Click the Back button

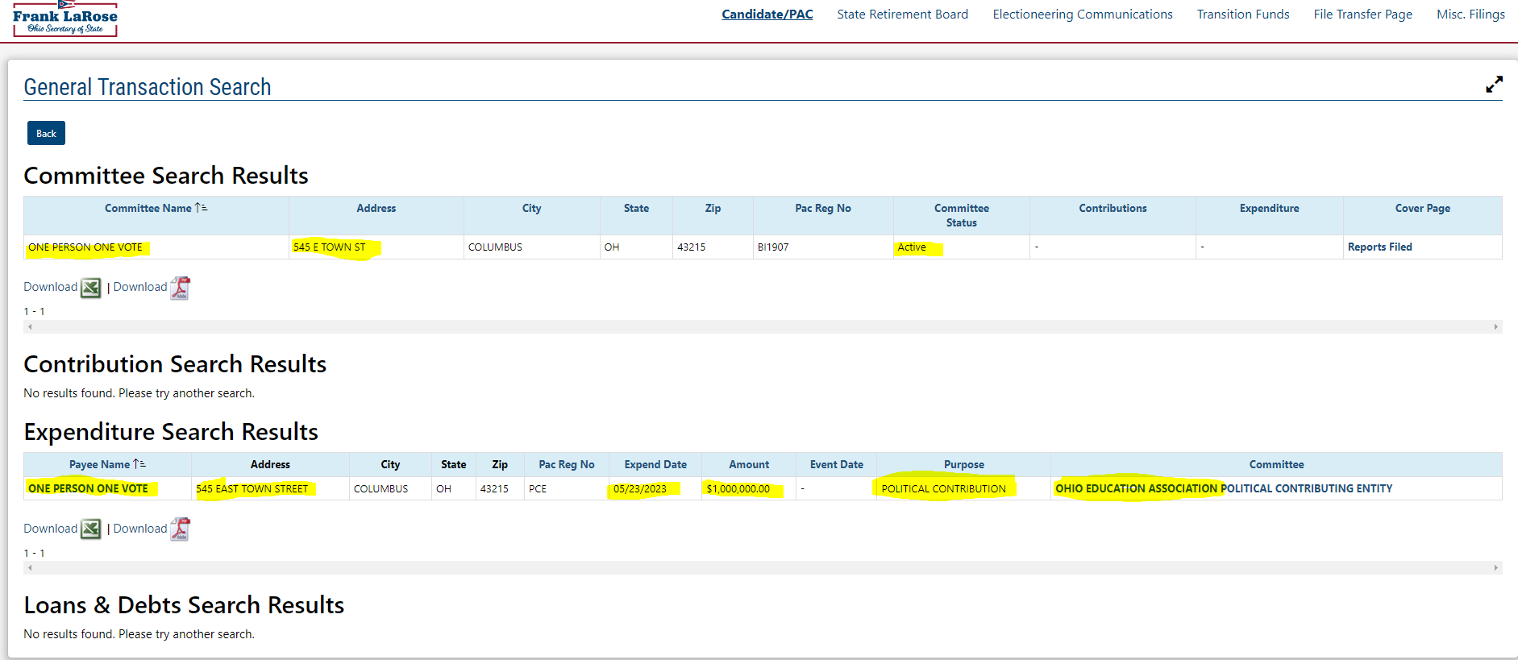[x=46, y=133]
